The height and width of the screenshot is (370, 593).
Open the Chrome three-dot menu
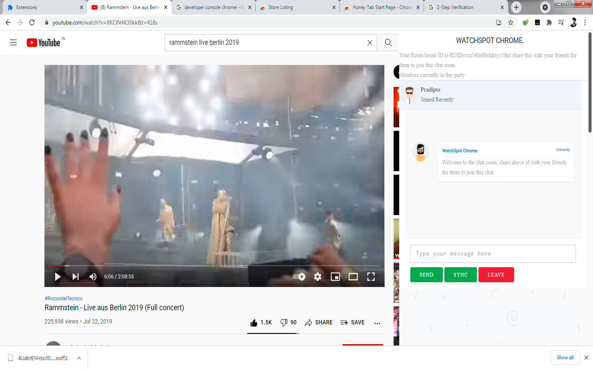585,22
